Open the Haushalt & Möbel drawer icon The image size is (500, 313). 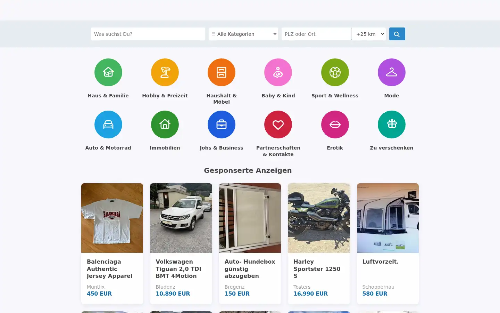click(222, 72)
